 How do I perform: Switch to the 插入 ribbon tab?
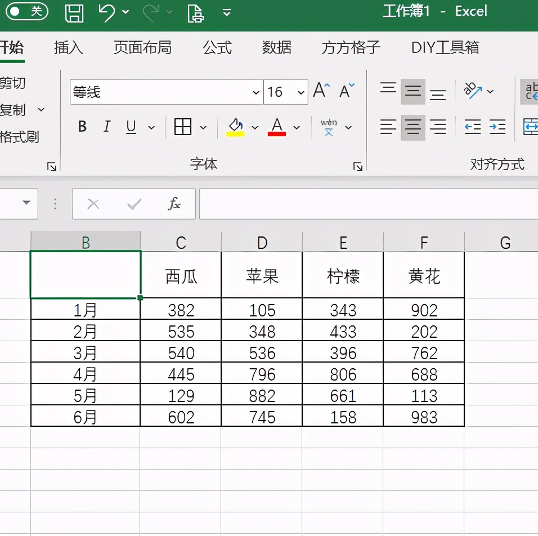(x=68, y=48)
